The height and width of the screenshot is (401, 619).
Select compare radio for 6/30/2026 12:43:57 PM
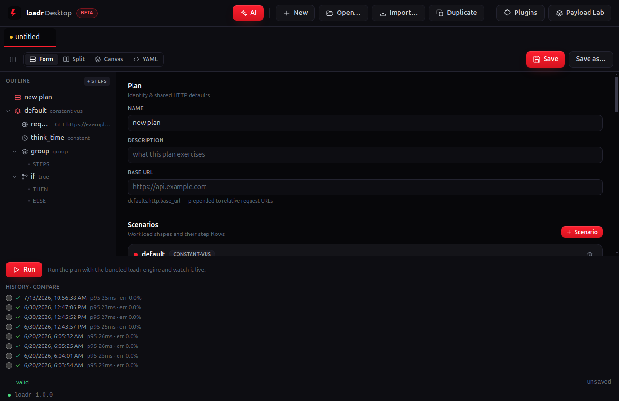click(x=9, y=327)
